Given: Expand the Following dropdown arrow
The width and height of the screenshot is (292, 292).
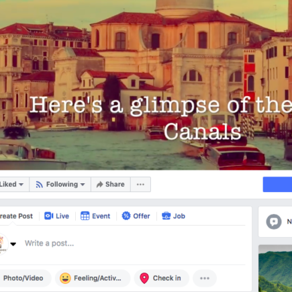Looking at the screenshot, I should [83, 185].
